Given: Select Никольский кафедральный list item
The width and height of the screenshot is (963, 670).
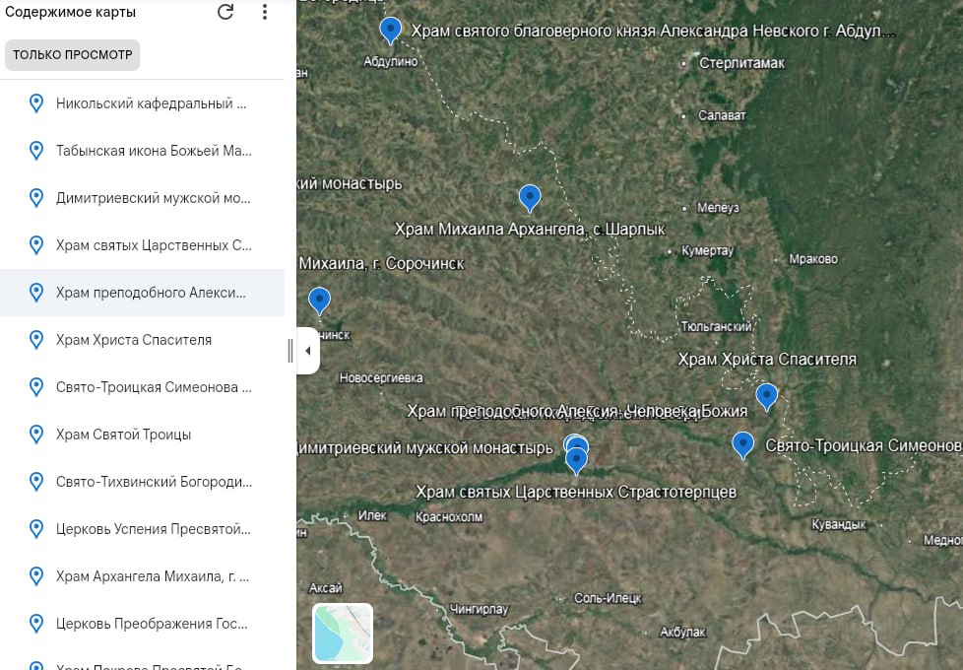Looking at the screenshot, I should click(151, 103).
